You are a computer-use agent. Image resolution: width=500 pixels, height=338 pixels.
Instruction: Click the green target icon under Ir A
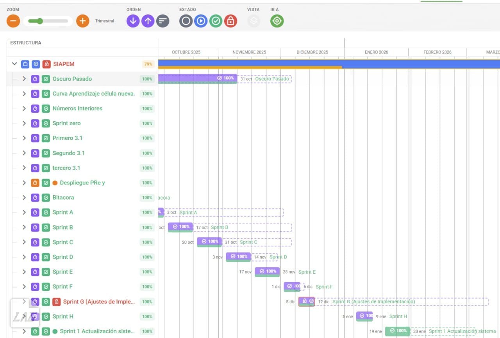click(x=277, y=21)
